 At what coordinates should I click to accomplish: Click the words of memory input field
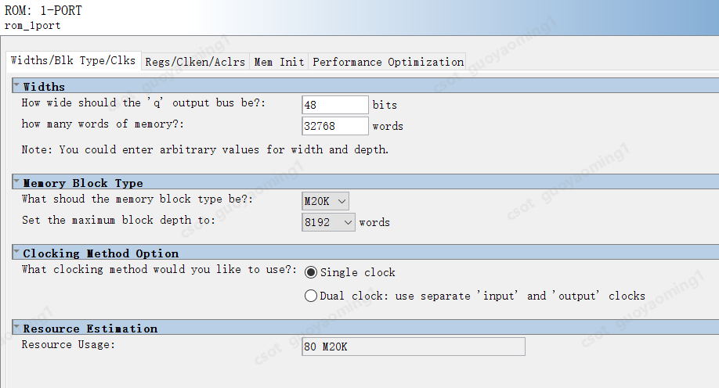[x=334, y=126]
